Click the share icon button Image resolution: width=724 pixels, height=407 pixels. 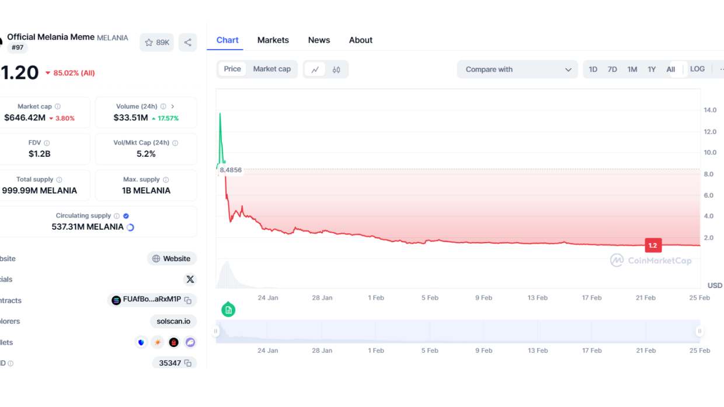click(187, 43)
